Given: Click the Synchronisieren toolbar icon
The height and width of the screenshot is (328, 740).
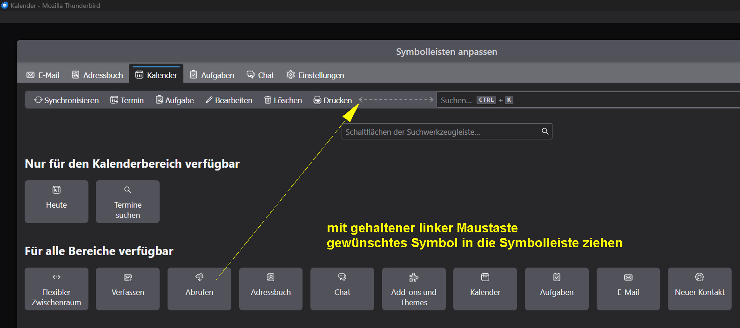Looking at the screenshot, I should pos(38,100).
